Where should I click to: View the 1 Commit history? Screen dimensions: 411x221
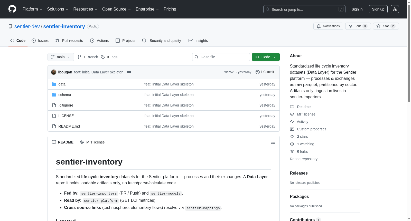point(265,72)
